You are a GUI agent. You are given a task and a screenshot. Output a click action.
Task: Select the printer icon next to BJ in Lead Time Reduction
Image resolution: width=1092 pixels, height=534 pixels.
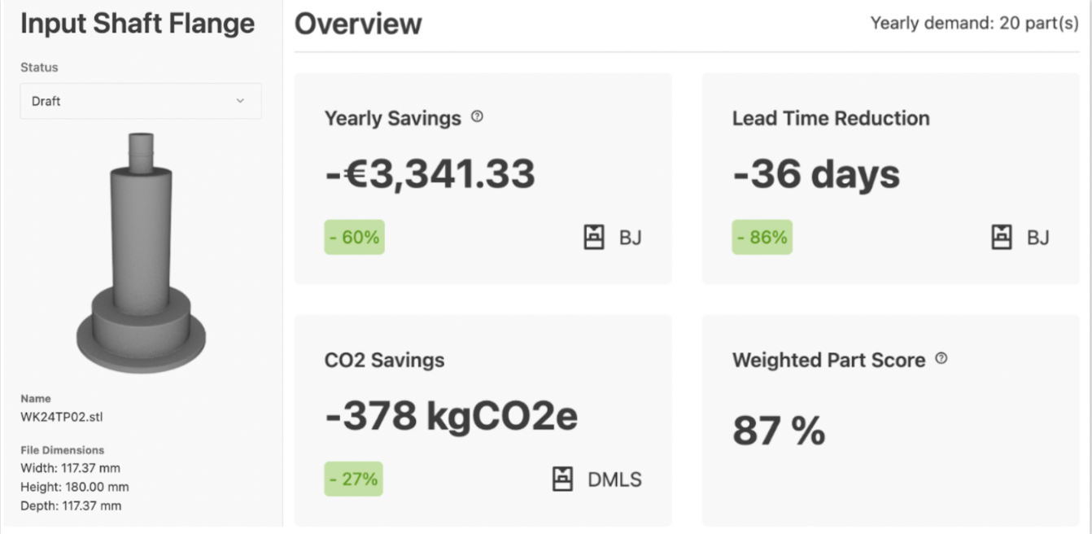(x=1002, y=237)
